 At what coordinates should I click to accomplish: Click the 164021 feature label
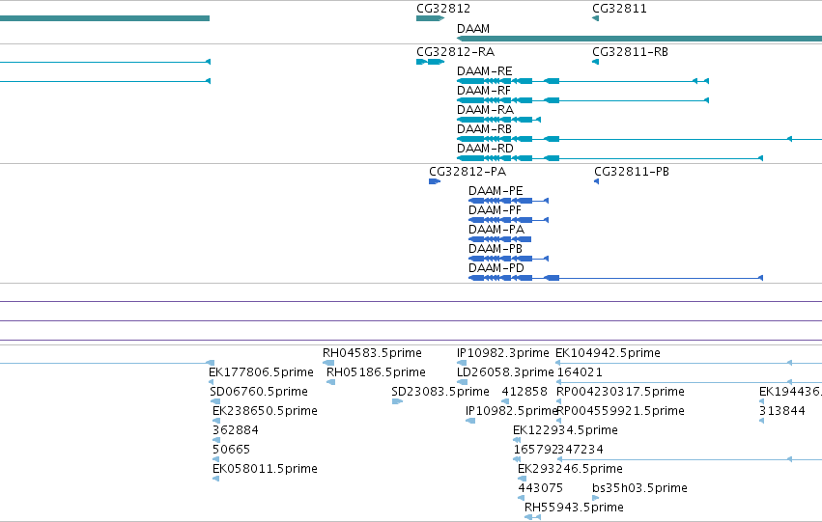click(580, 372)
